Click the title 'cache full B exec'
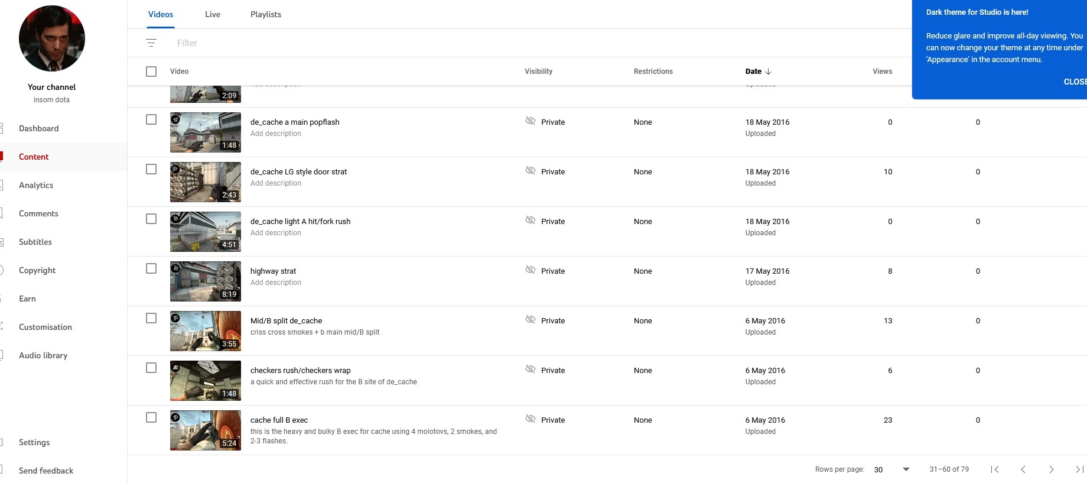Viewport: 1087px width, 483px height. click(x=279, y=420)
